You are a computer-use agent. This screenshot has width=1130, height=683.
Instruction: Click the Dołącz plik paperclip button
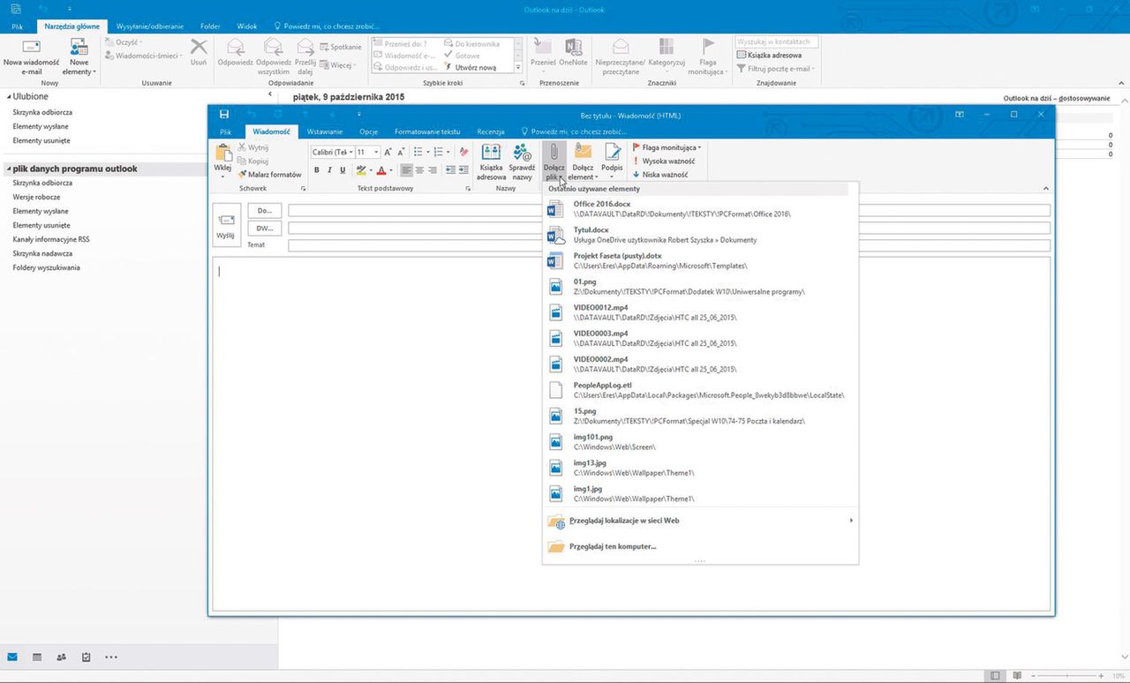click(x=554, y=162)
